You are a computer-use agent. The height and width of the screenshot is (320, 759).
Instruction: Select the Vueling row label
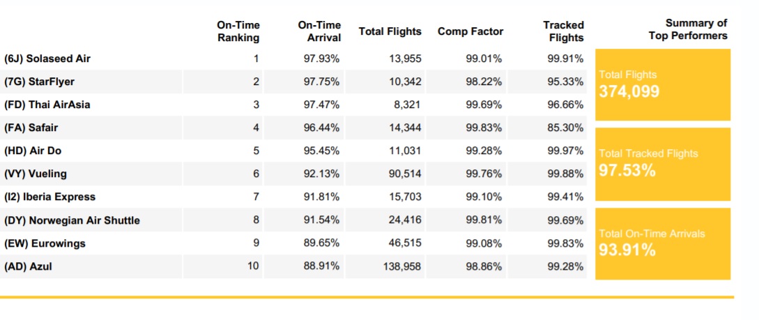(x=36, y=174)
